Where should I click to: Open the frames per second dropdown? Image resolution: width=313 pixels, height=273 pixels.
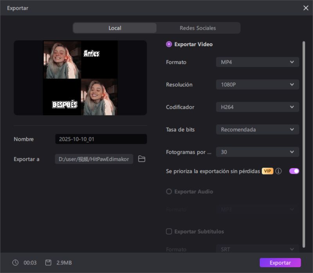257,152
